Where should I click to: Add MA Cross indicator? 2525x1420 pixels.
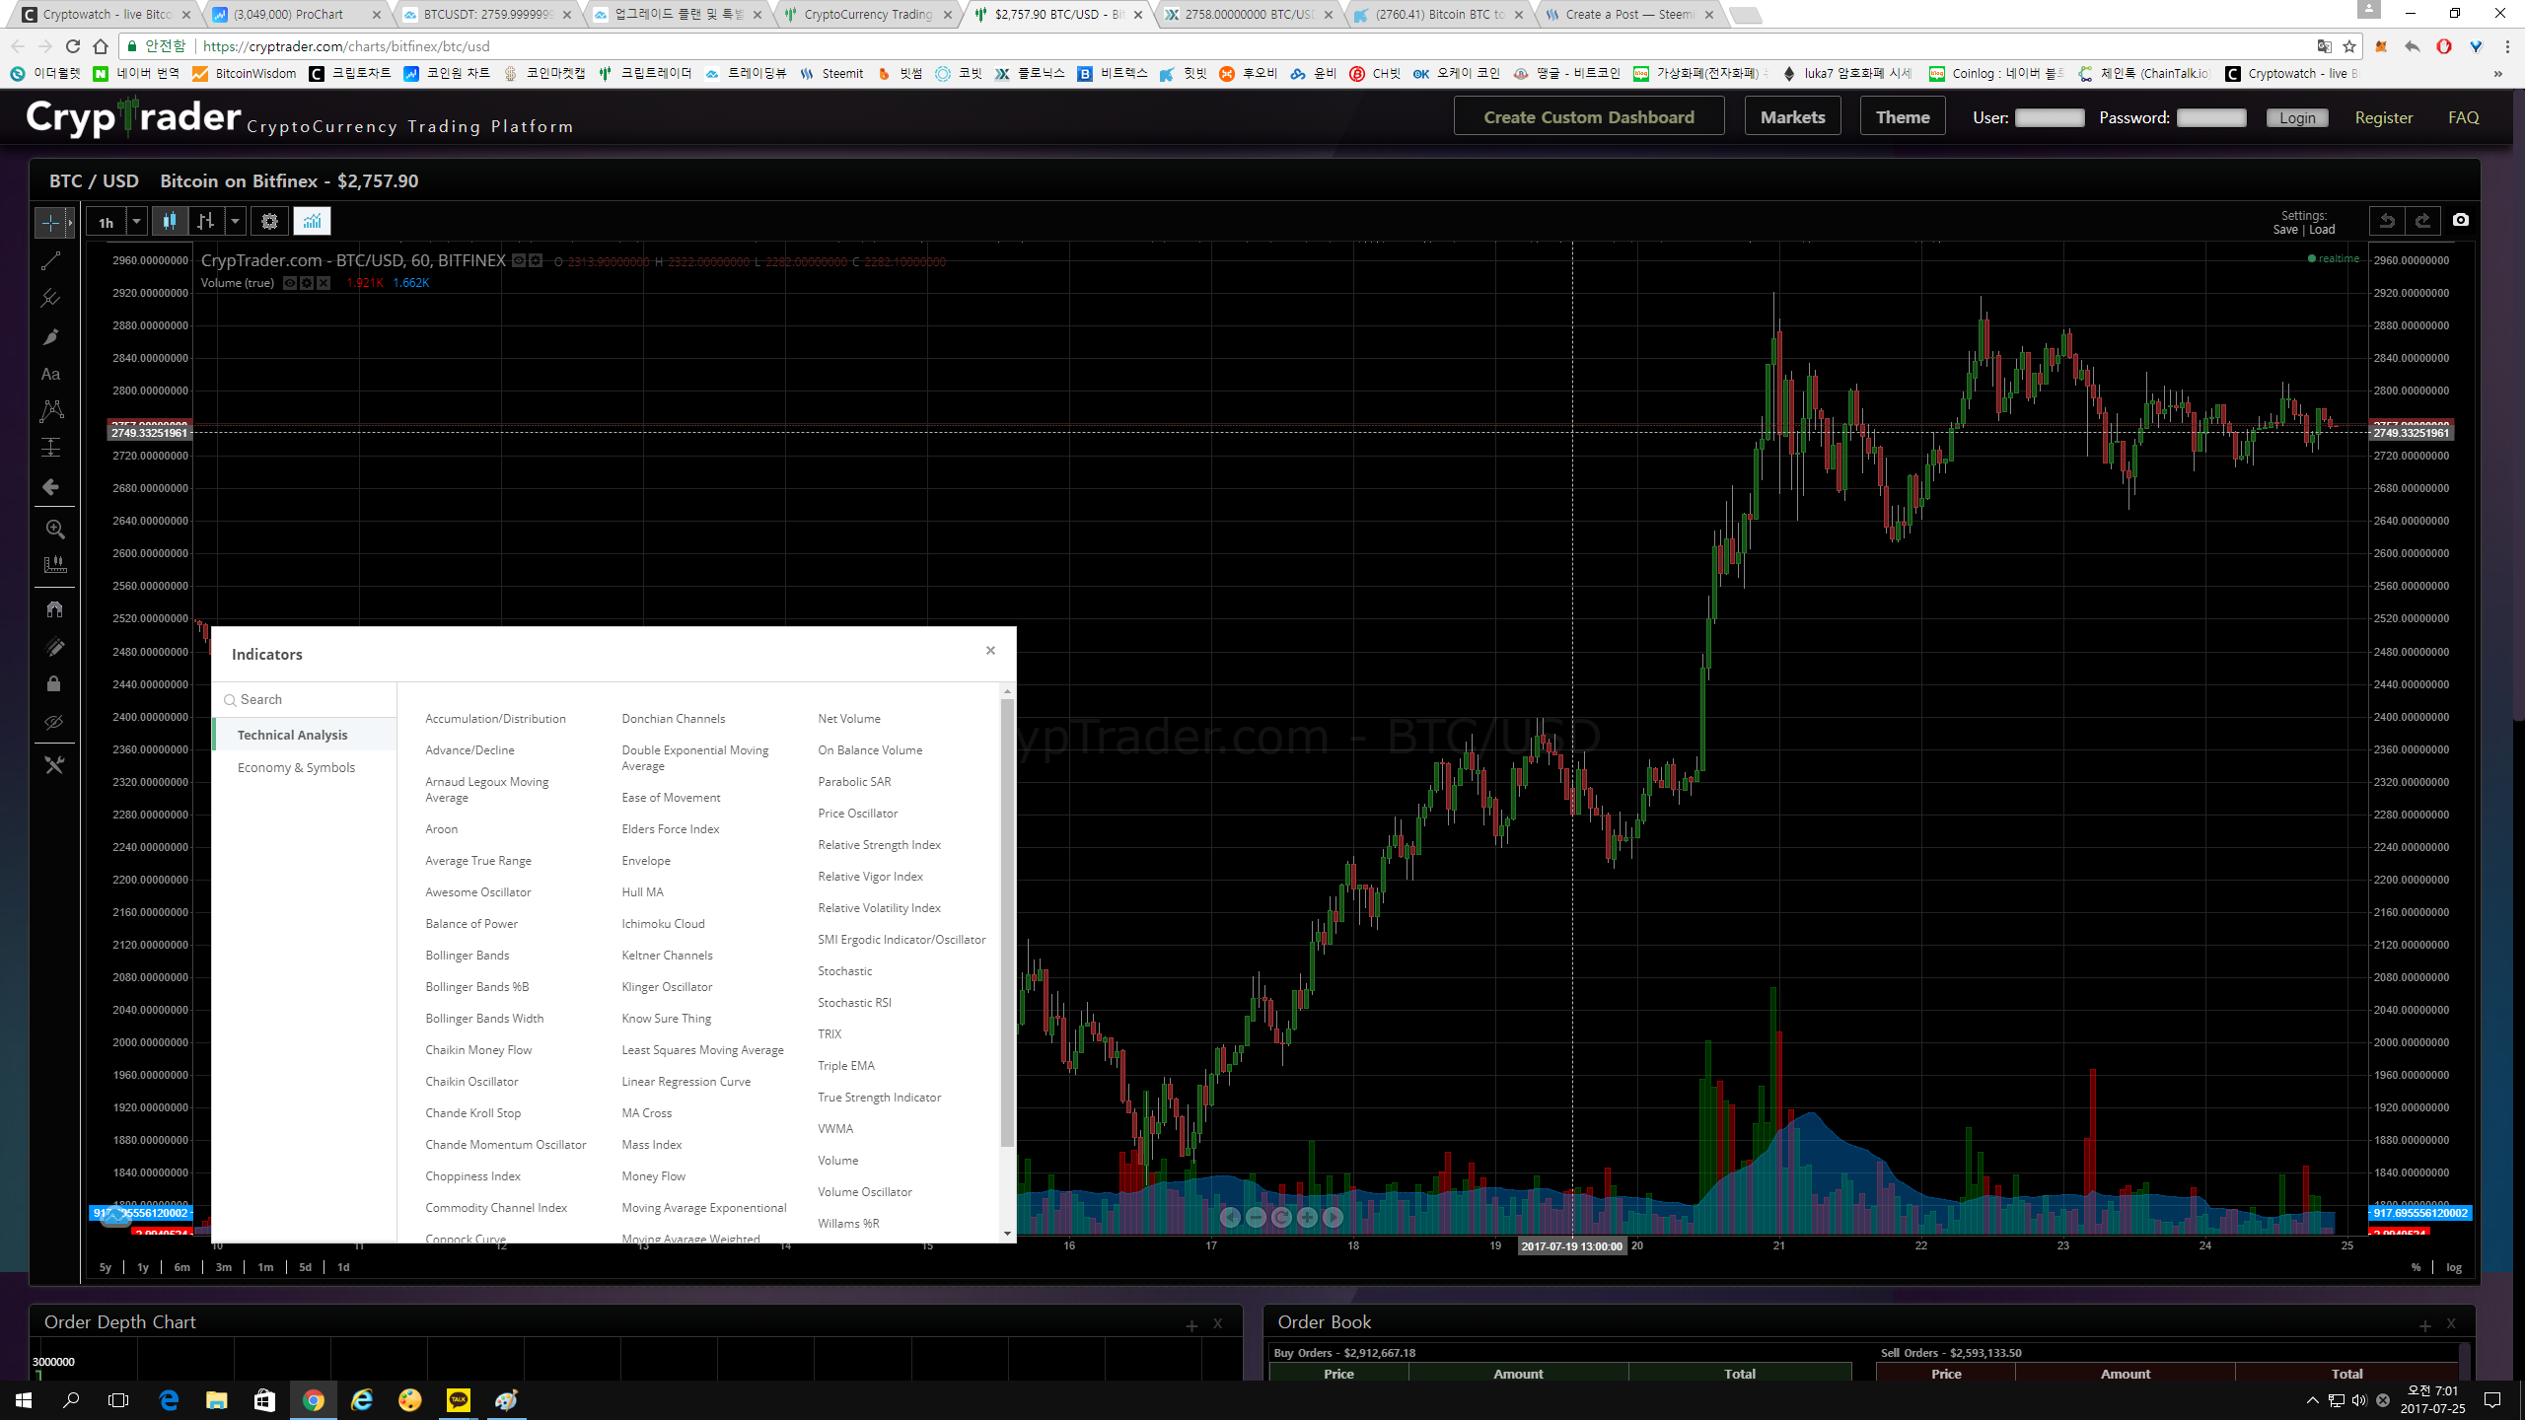click(647, 1113)
